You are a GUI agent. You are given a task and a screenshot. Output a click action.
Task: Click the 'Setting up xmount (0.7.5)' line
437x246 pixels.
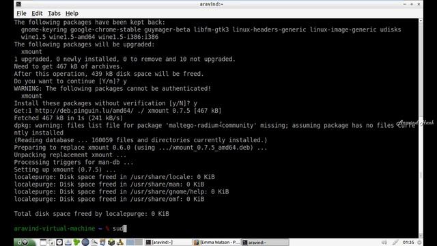point(65,169)
